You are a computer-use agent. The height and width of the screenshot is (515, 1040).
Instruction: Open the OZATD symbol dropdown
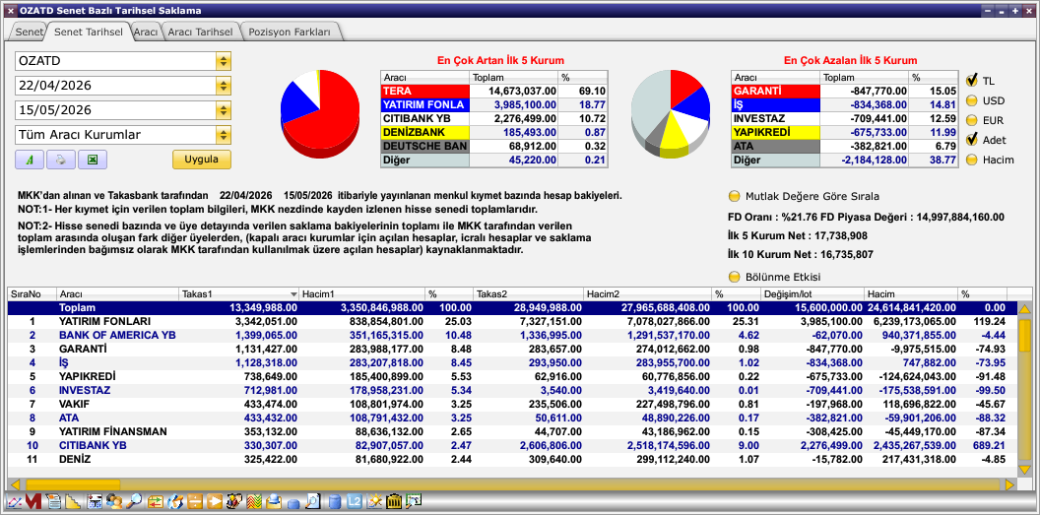coord(224,61)
